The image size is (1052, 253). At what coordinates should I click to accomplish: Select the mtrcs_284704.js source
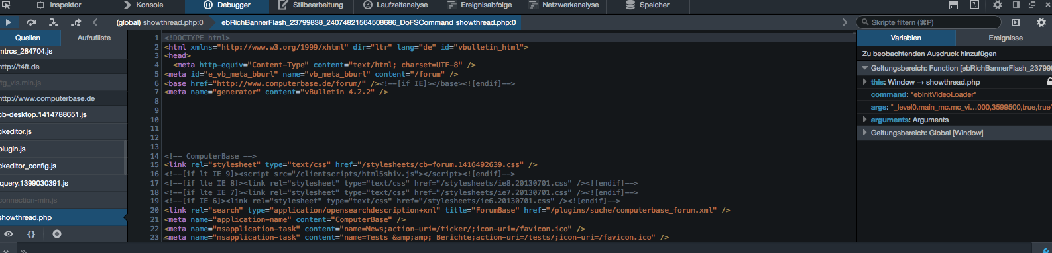(63, 51)
